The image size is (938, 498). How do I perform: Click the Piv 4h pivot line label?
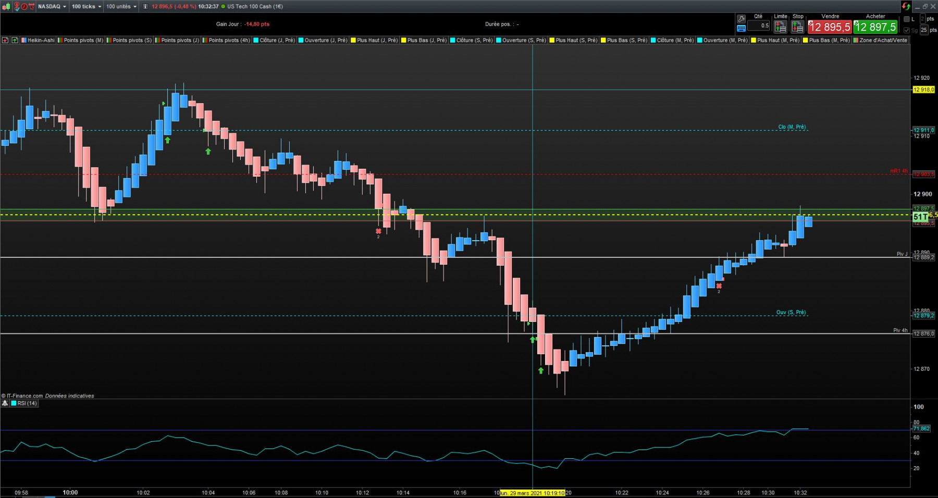(900, 330)
